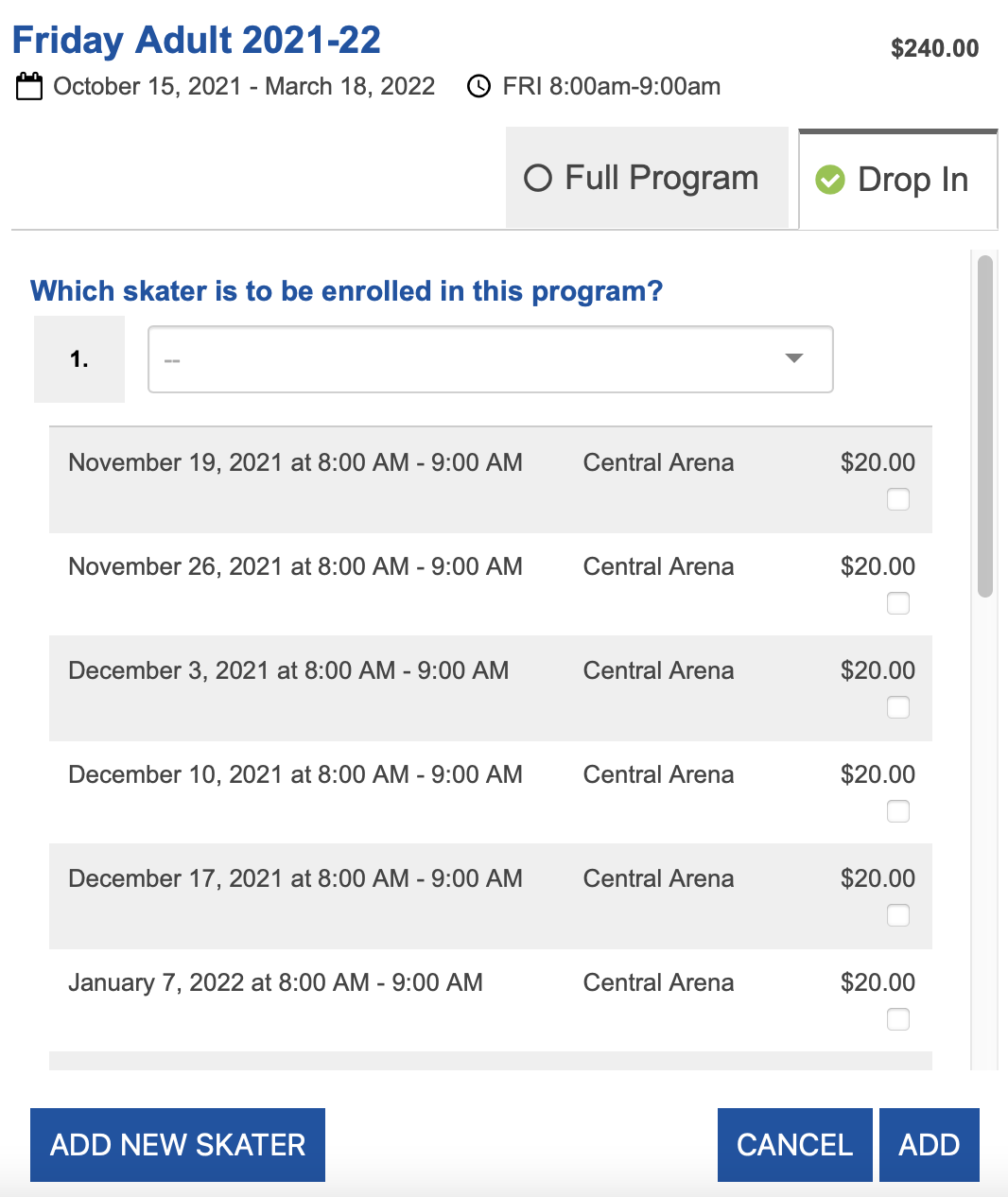
Task: Click the clock icon next to FRI 8:00am-9:00am
Action: point(479,87)
